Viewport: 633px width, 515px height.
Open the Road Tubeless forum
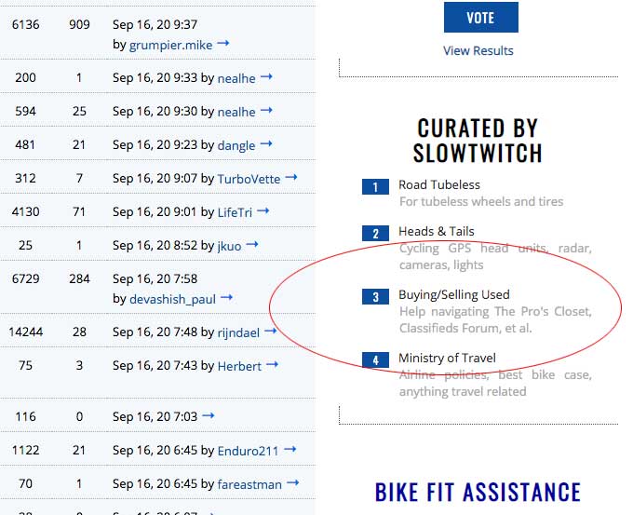pos(439,184)
